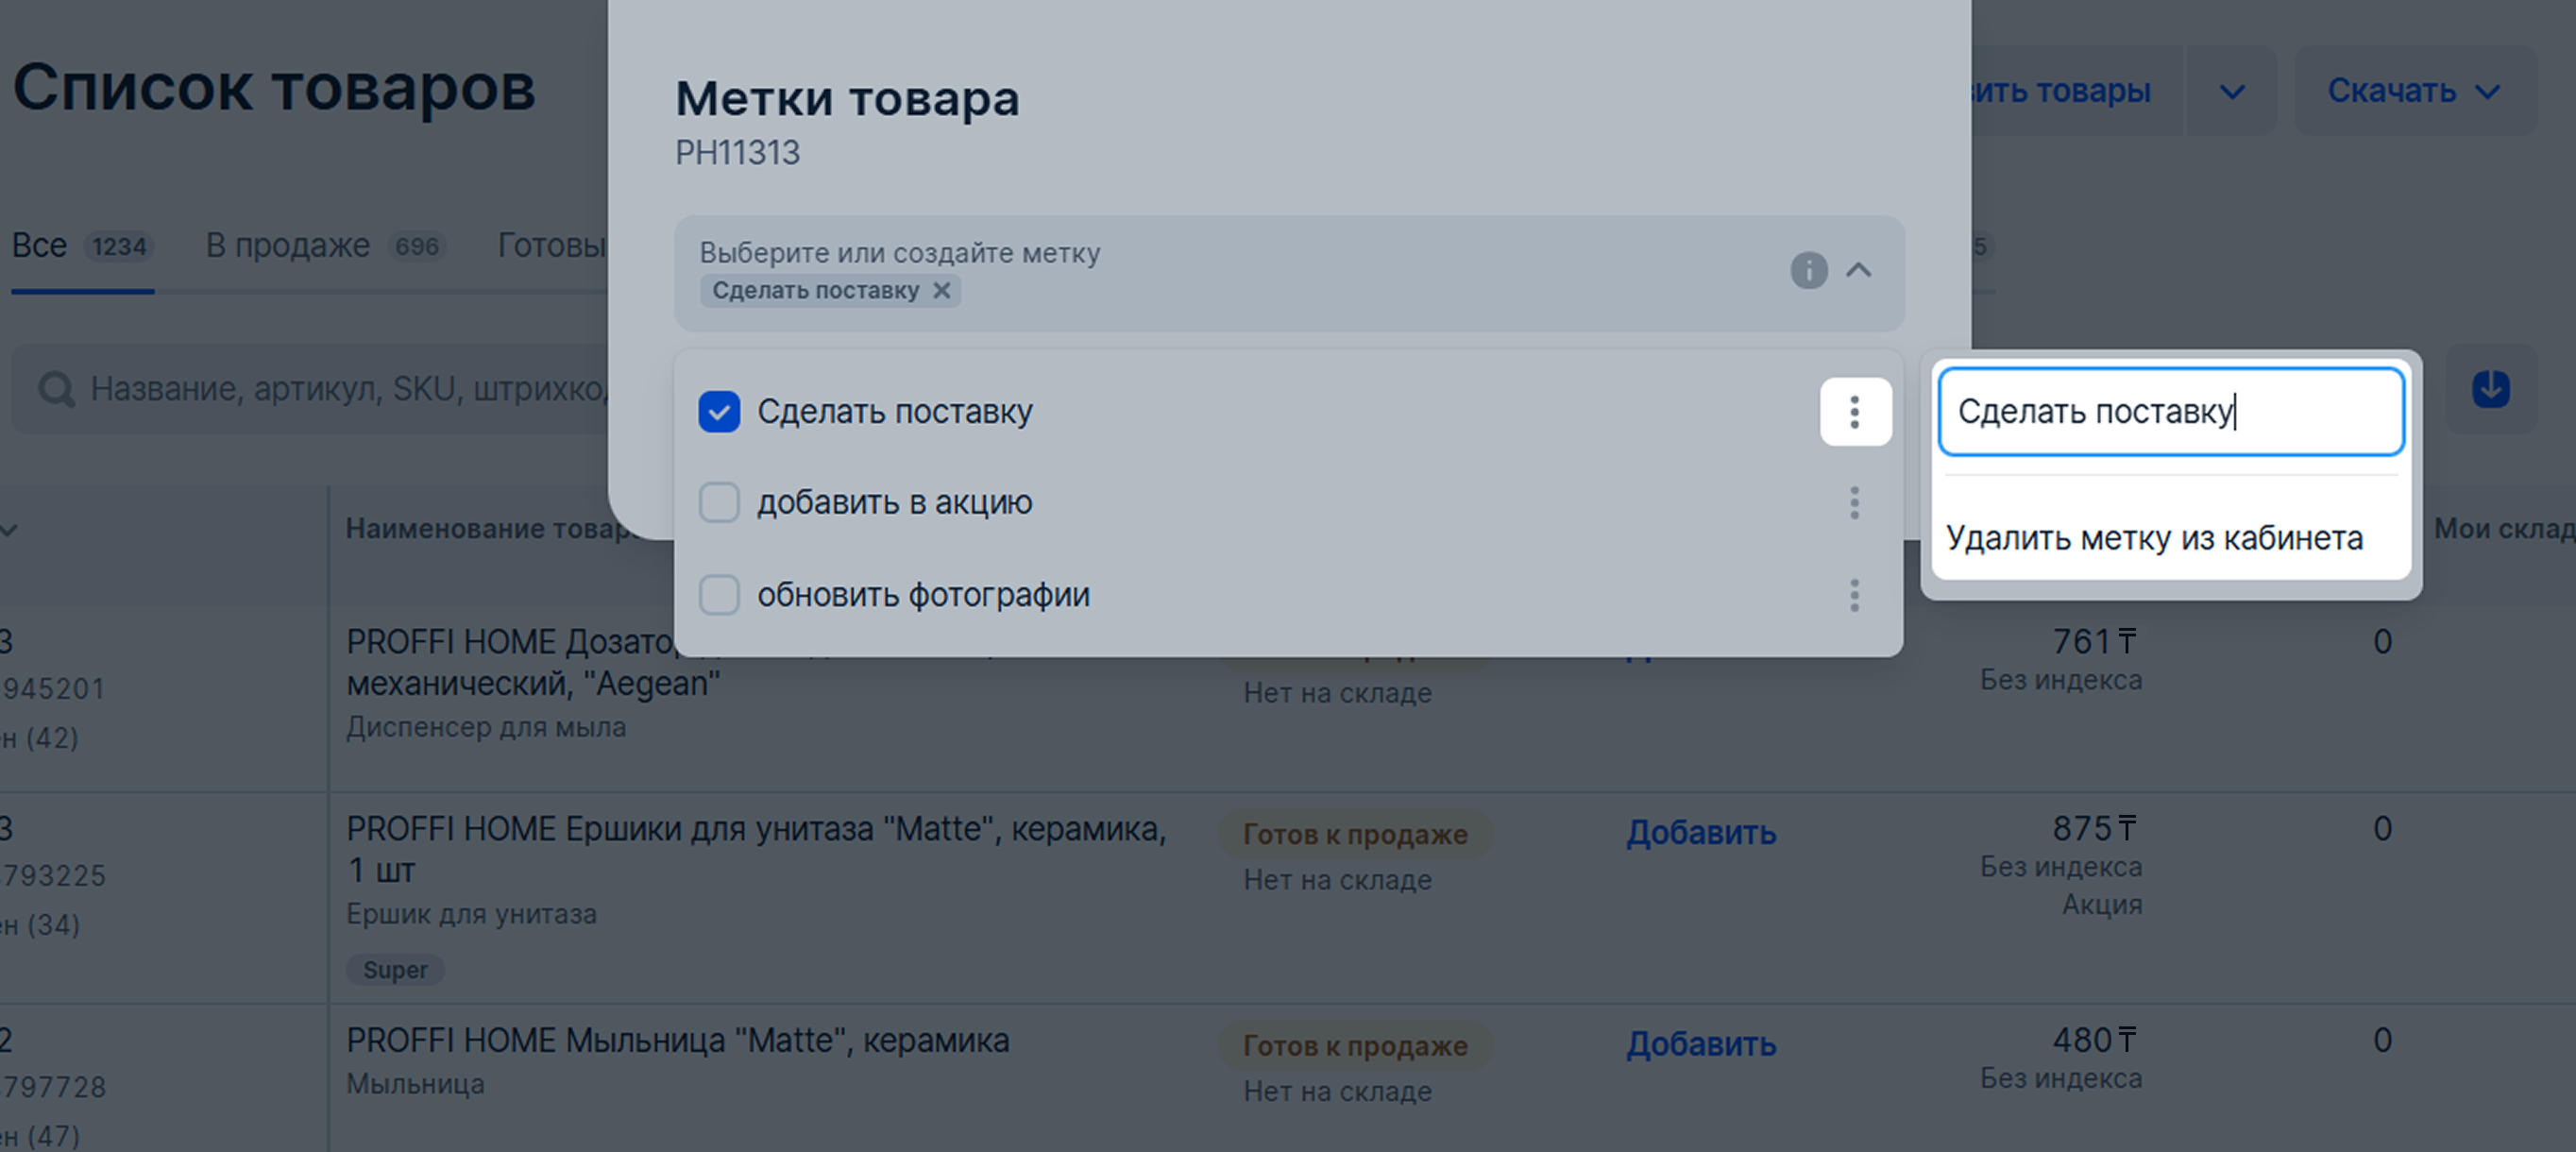Click the Акция label under 875 price
The width and height of the screenshot is (2576, 1152).
(2102, 904)
